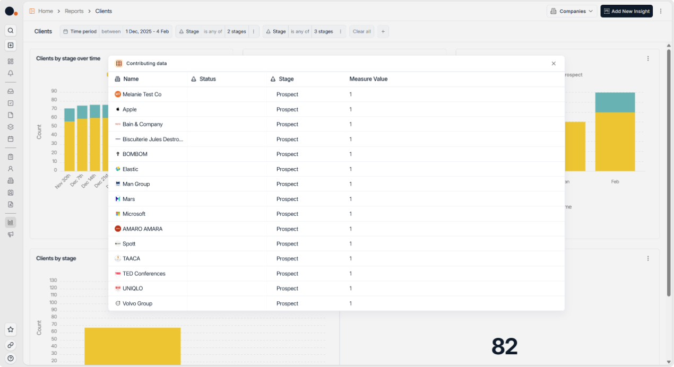Open the Volvo Group row
674x367 pixels.
click(x=336, y=303)
